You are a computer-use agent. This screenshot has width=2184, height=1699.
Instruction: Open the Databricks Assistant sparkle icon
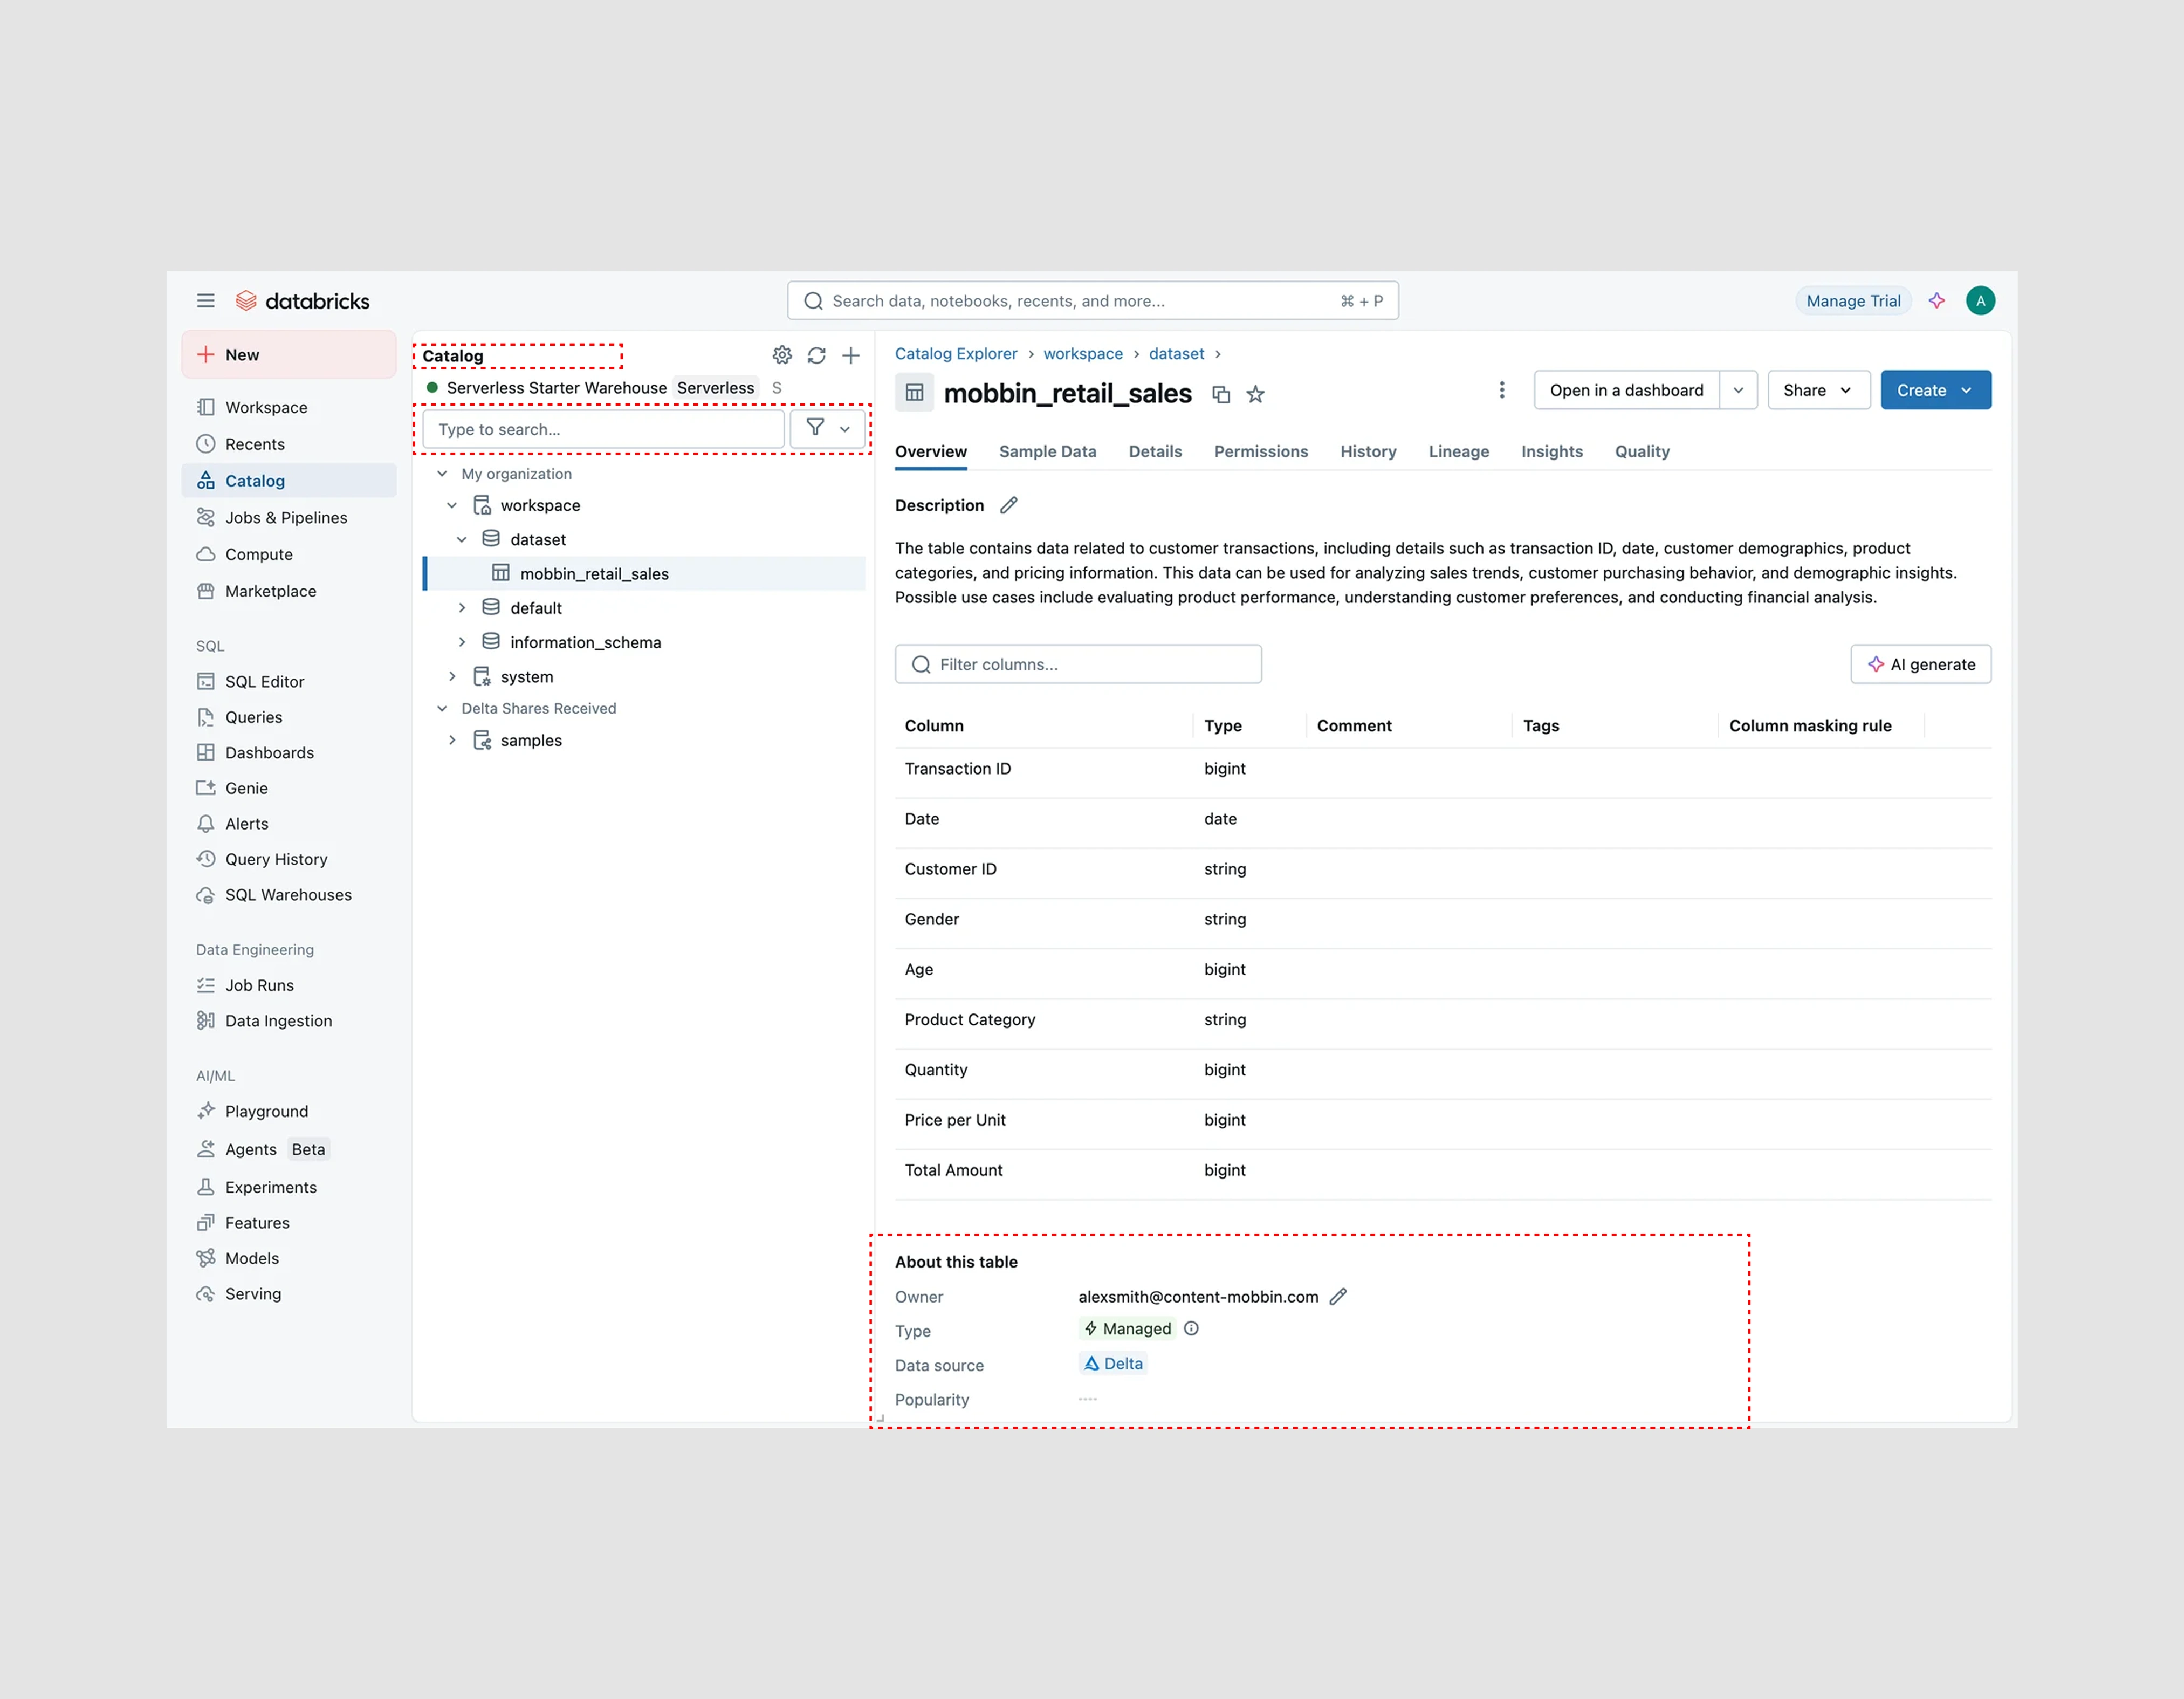1936,301
